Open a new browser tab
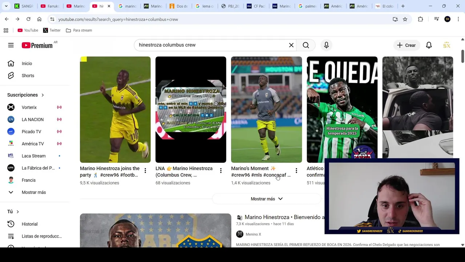Screen dimensions: 465x262 pos(403,6)
